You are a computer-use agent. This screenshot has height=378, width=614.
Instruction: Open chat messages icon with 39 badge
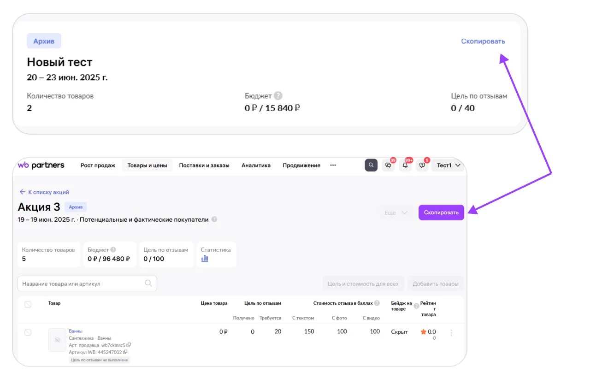388,165
